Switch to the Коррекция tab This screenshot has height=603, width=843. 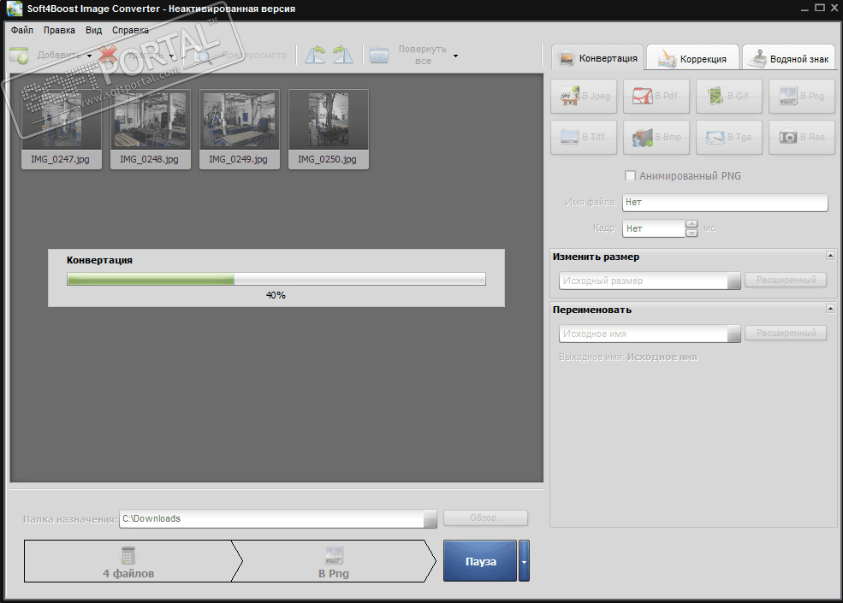coord(692,58)
